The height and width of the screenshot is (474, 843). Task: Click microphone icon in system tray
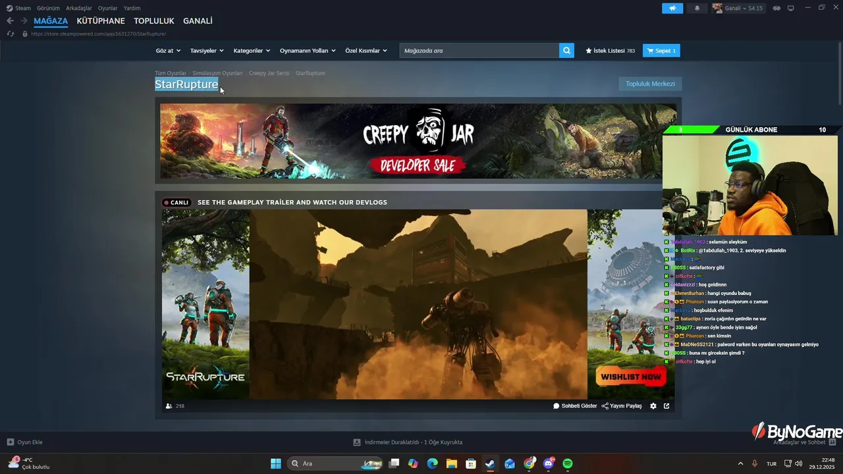tap(755, 463)
